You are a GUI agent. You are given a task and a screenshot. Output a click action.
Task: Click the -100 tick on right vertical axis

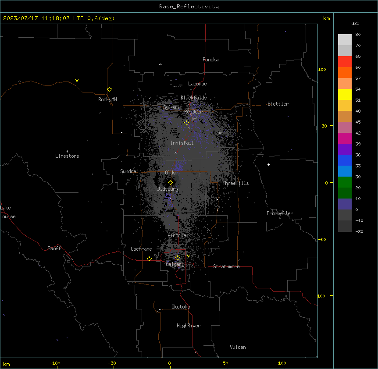coord(321,296)
